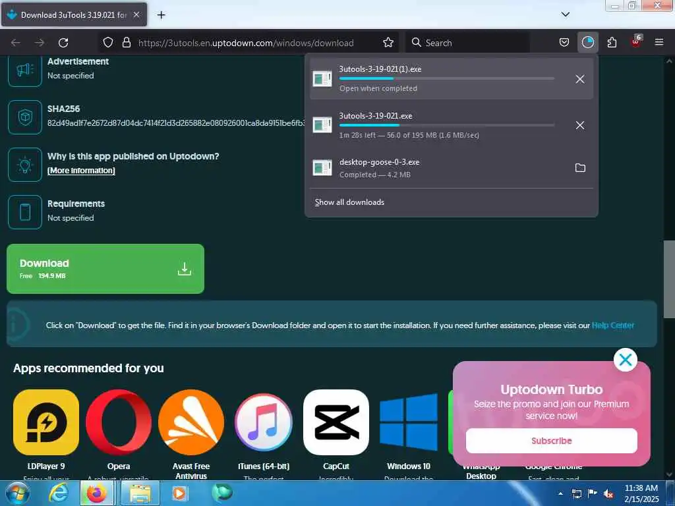
Task: Open the tracking protection shield icon
Action: click(108, 42)
